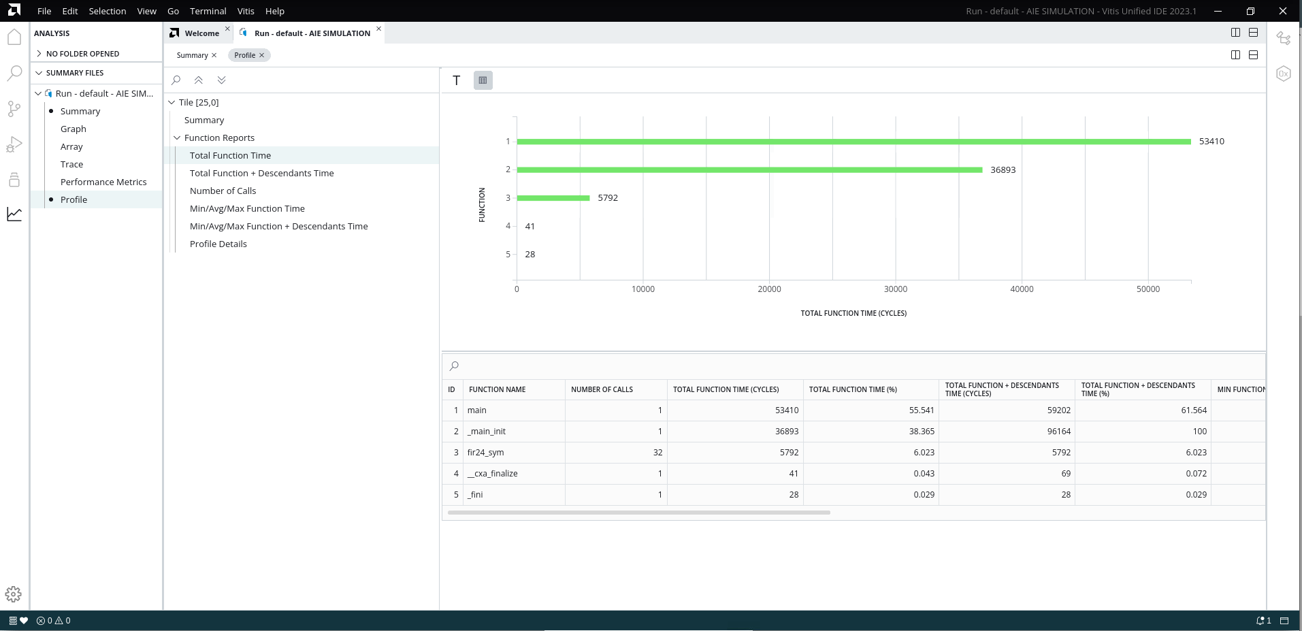Open the Analysis chart icon in sidebar
Viewport: 1302px width, 631px height.
coord(14,214)
